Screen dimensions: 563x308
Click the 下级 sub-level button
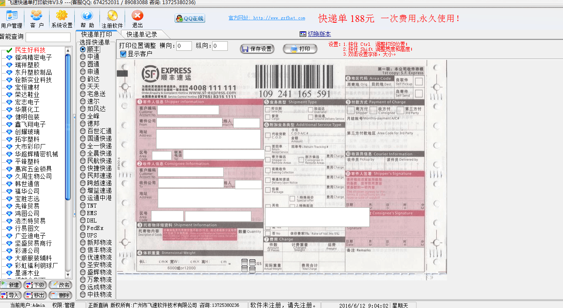(35, 285)
